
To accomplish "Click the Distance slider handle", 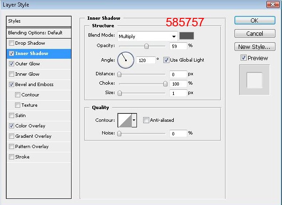I will 119,74.
